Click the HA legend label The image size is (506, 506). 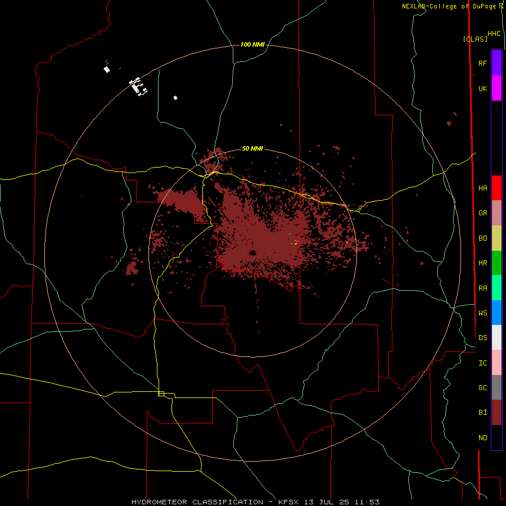coord(482,188)
